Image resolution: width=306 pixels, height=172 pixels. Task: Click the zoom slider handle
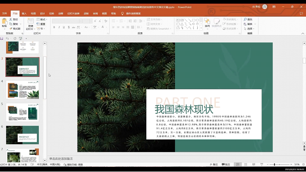tap(275, 165)
